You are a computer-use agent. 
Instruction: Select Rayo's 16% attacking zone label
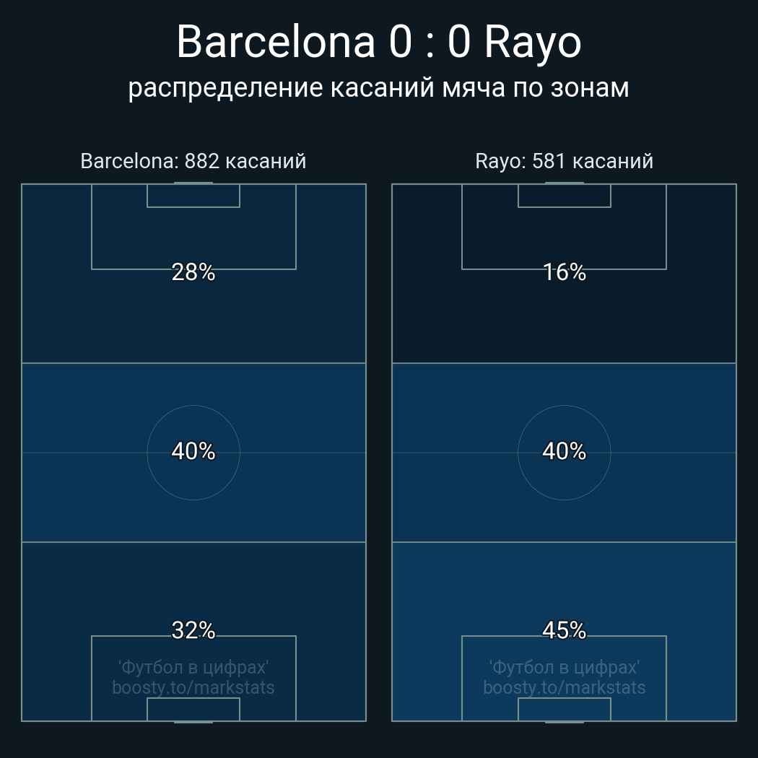click(x=564, y=272)
